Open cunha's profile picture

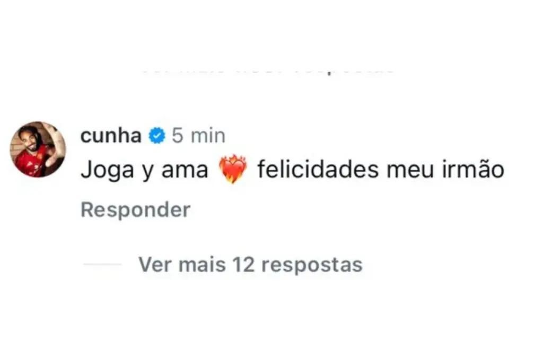[38, 149]
